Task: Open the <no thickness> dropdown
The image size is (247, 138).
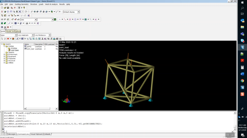Action: pos(49,35)
